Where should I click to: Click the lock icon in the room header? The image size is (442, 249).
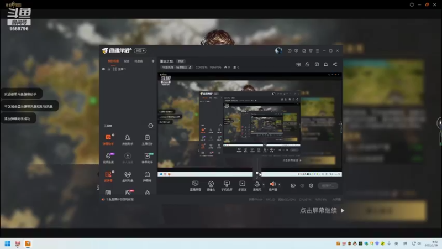(x=307, y=64)
